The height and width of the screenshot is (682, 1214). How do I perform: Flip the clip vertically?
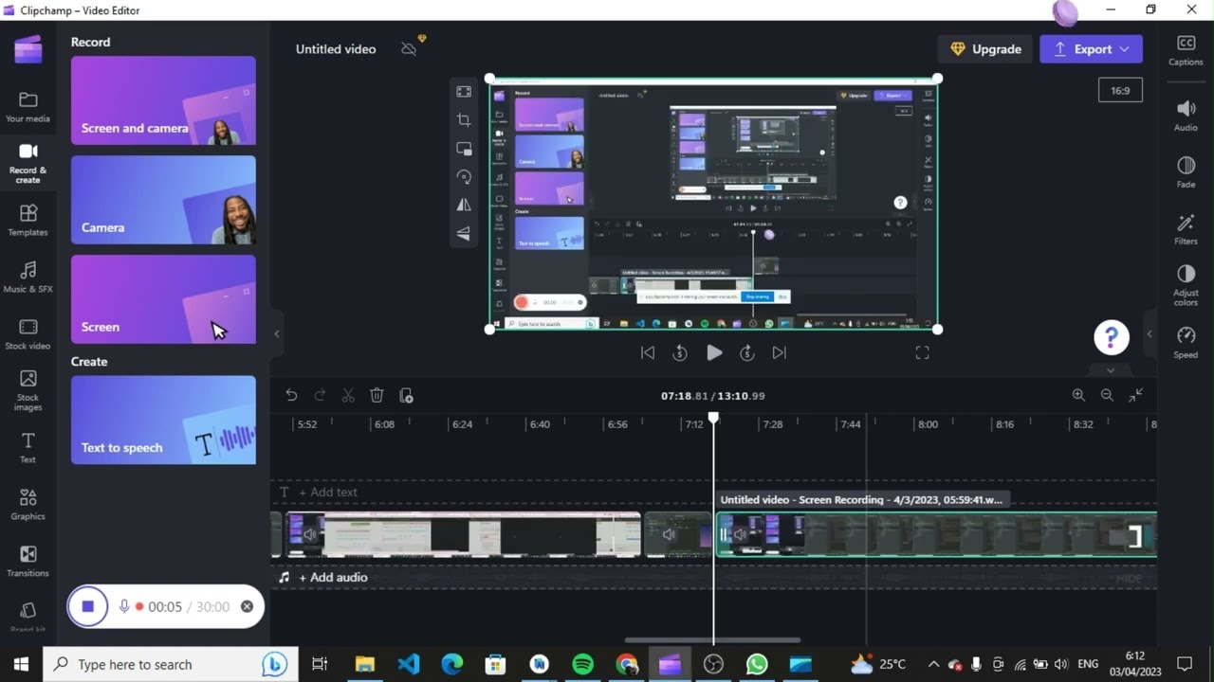tap(464, 233)
